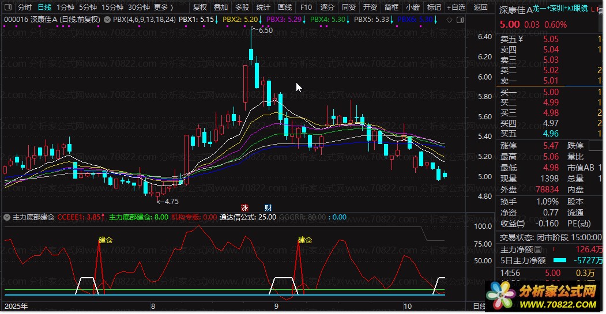The width and height of the screenshot is (606, 314).
Task: Expand the PBX indicator dropdown arrow
Action: [x=107, y=20]
